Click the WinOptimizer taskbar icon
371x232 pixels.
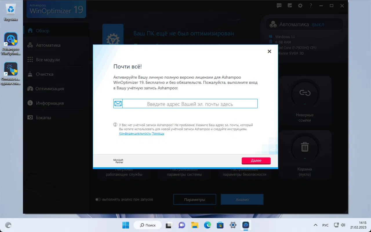[x=246, y=225]
